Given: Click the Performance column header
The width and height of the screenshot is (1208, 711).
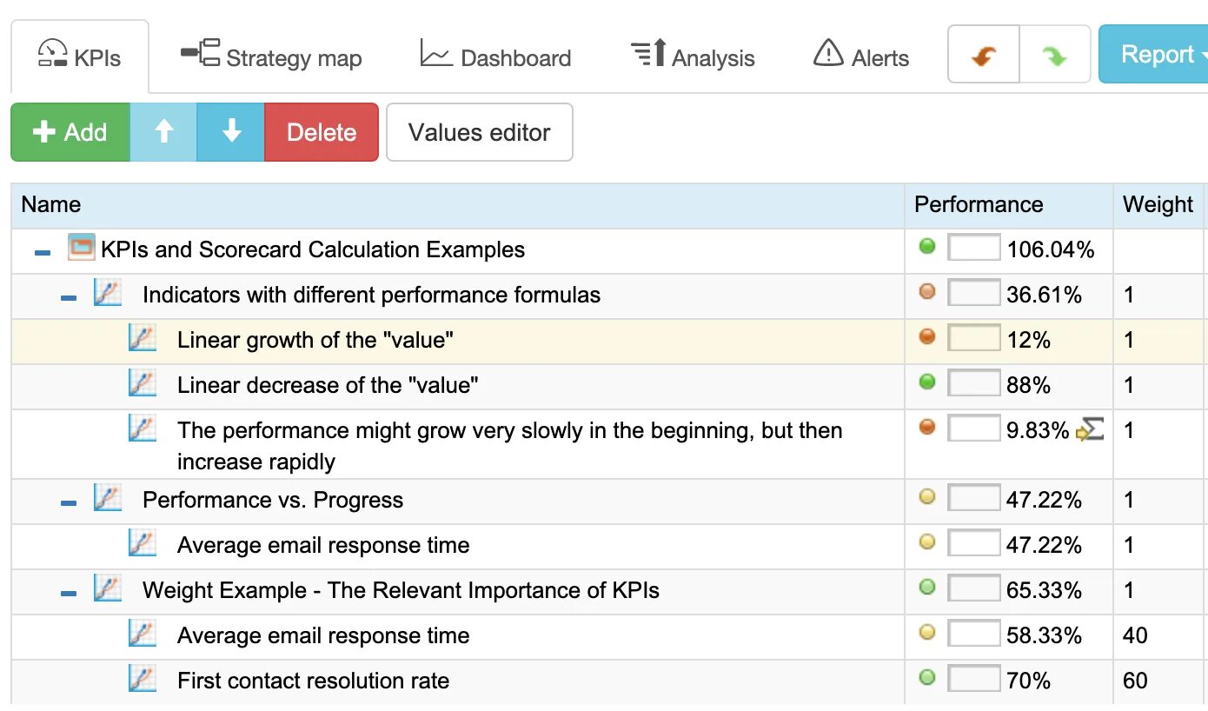Looking at the screenshot, I should [x=1009, y=205].
